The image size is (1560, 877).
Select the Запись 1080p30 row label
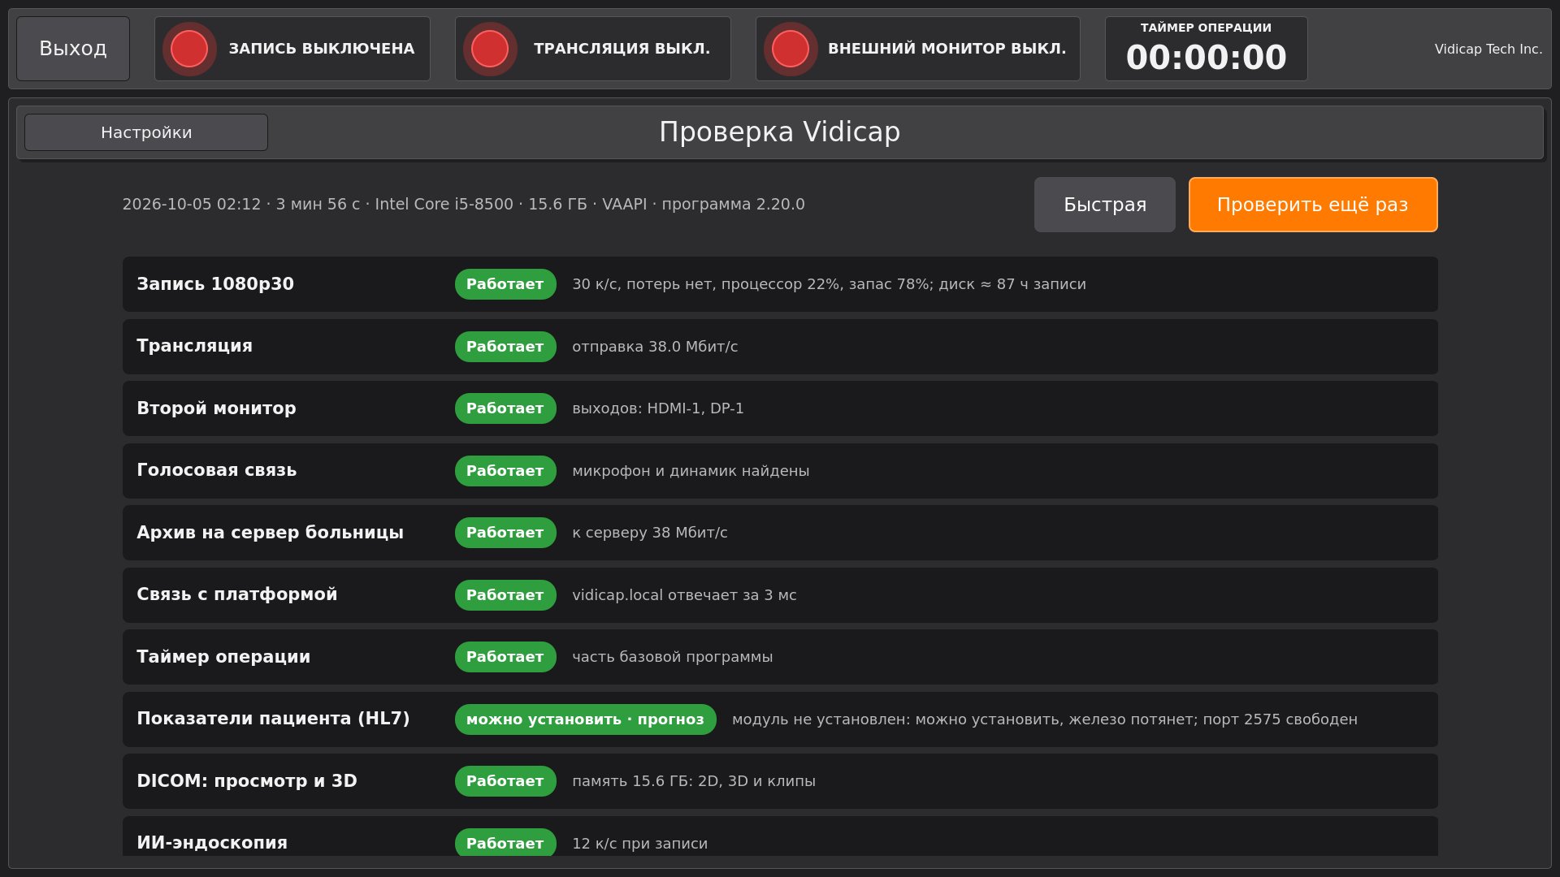tap(215, 284)
